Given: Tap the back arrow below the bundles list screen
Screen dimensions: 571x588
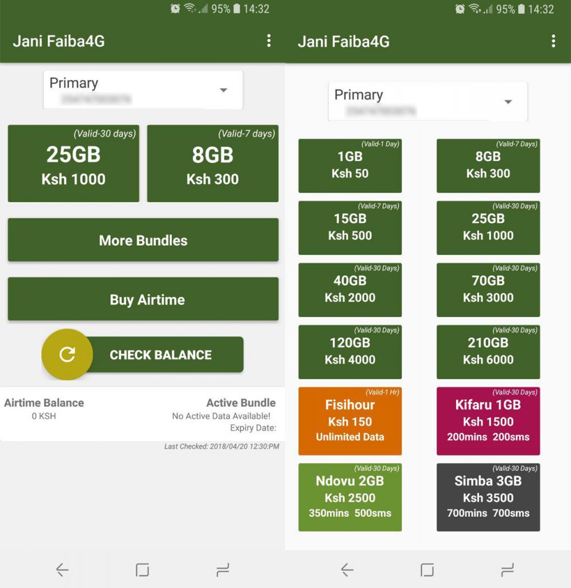Looking at the screenshot, I should 347,570.
